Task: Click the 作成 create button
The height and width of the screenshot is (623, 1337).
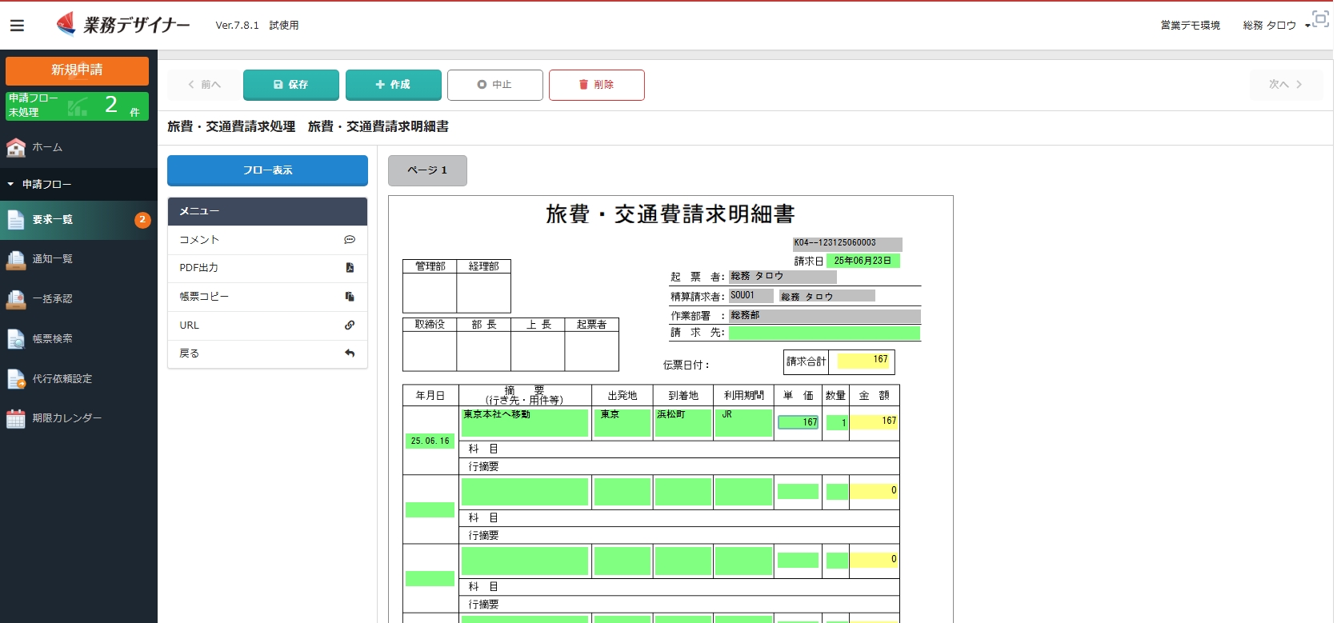Action: click(x=394, y=85)
